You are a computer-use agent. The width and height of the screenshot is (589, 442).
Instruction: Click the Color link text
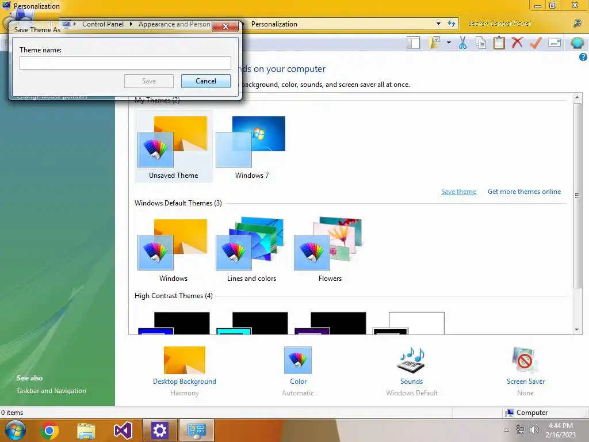point(299,382)
